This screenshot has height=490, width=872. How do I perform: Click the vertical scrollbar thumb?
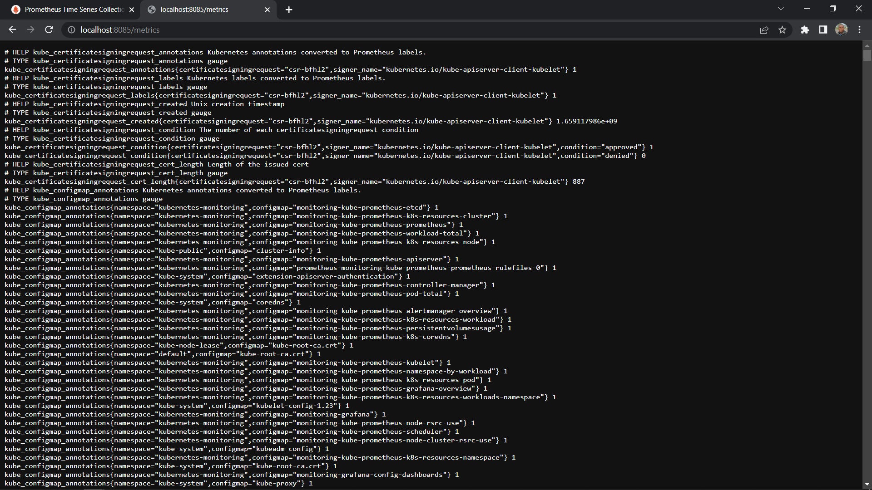(x=867, y=55)
